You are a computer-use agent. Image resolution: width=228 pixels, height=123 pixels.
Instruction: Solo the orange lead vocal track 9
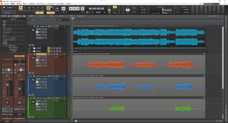tap(51, 54)
